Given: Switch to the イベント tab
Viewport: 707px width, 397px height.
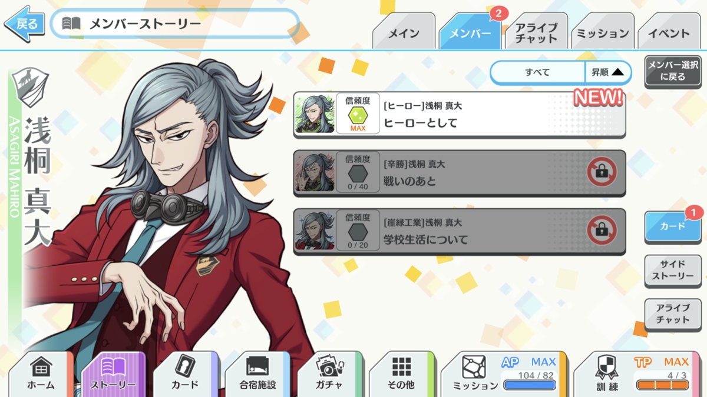Looking at the screenshot, I should (669, 33).
